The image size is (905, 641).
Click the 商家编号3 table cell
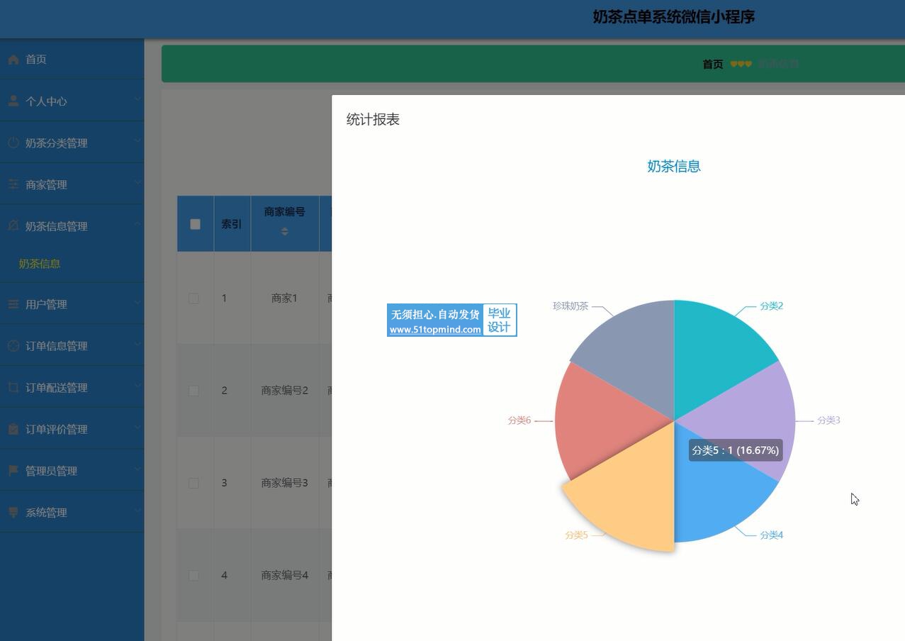coord(284,483)
